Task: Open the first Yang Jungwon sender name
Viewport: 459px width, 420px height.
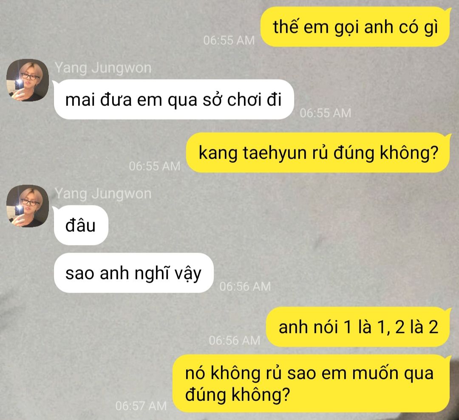Action: point(103,68)
